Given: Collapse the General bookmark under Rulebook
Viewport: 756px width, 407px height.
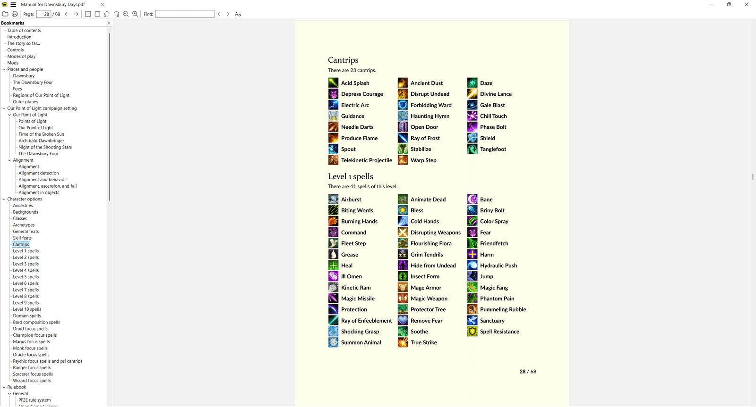Looking at the screenshot, I should pyautogui.click(x=9, y=394).
